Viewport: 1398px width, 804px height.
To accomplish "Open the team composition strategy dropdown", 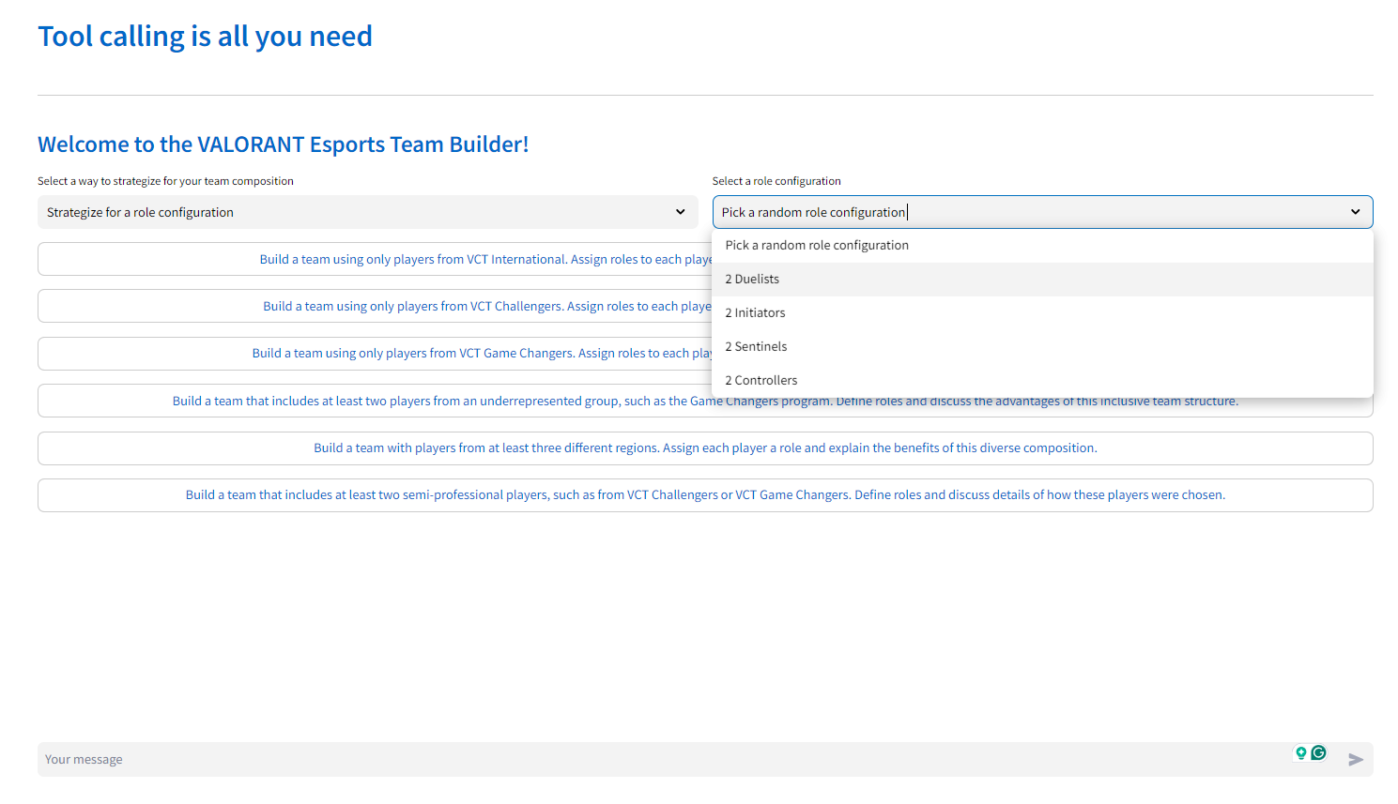I will click(x=367, y=212).
